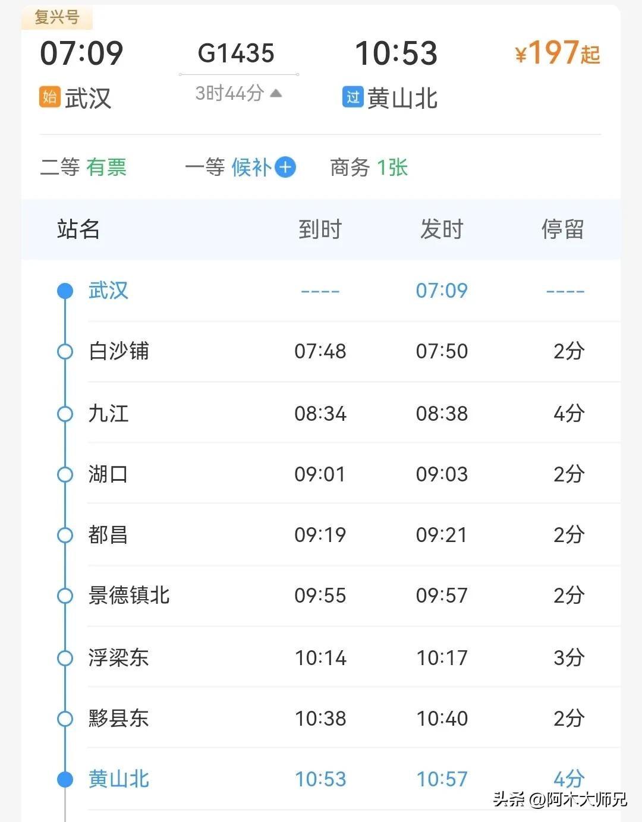Collapse stop list via 3时44分 arrow

coord(276,93)
